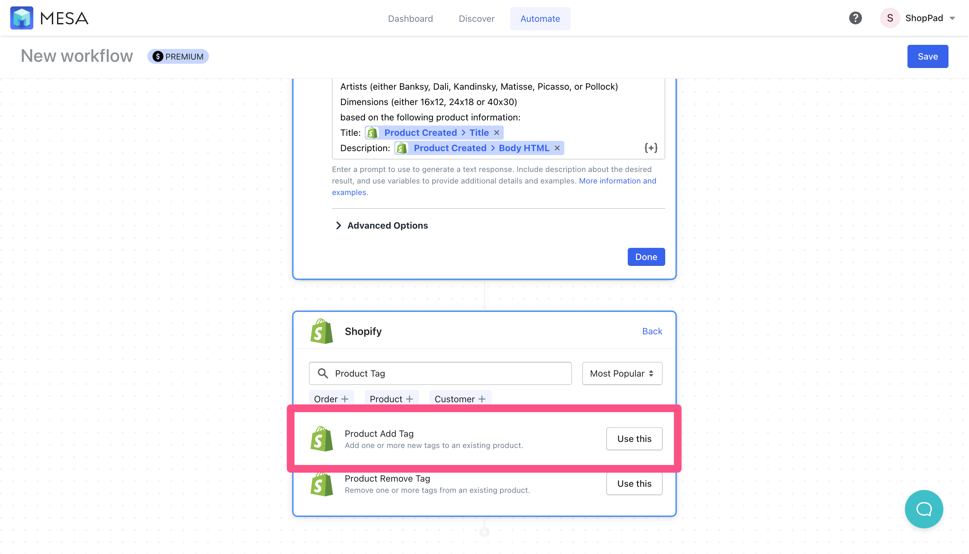
Task: Use this for Product Add Tag
Action: pyautogui.click(x=634, y=439)
